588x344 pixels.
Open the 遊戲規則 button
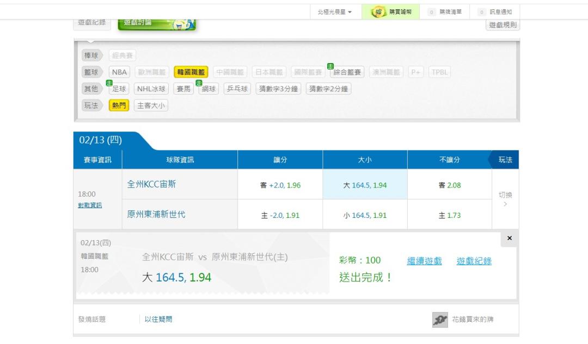[x=503, y=24]
